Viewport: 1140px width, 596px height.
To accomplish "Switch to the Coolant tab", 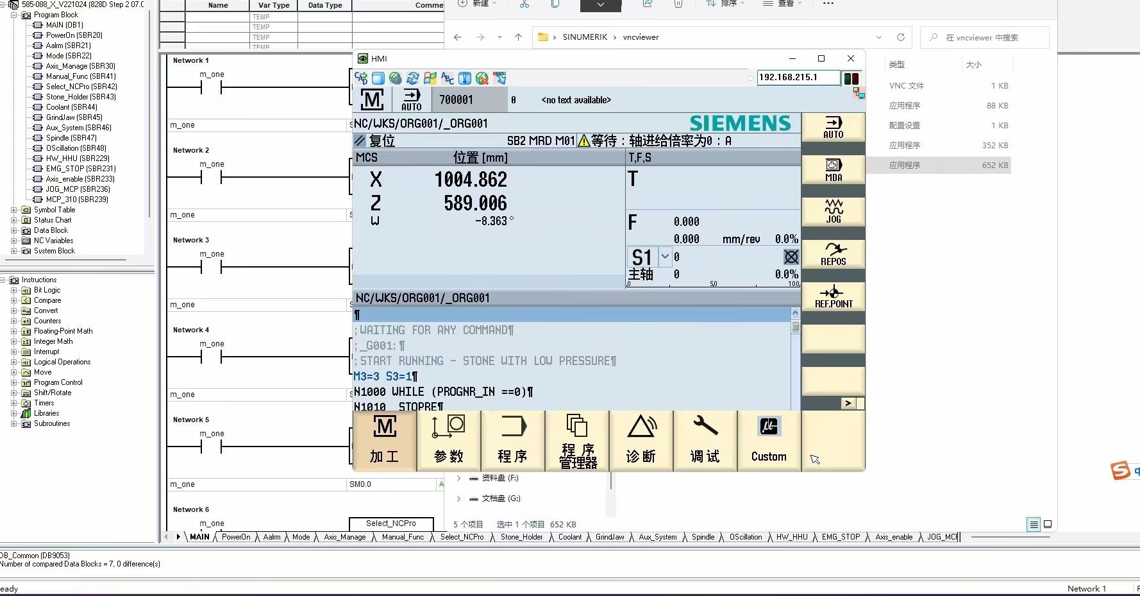I will tap(569, 537).
